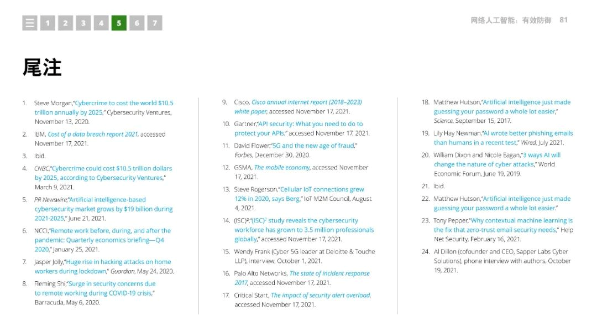Open "Cisco annual internet report (2018–2023)" link
Viewport: 597px width, 336px height.
(x=307, y=102)
